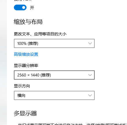Click the chevron arrow in the orientation dropdown
Image resolution: width=127 pixels, height=125 pixels.
(90, 95)
